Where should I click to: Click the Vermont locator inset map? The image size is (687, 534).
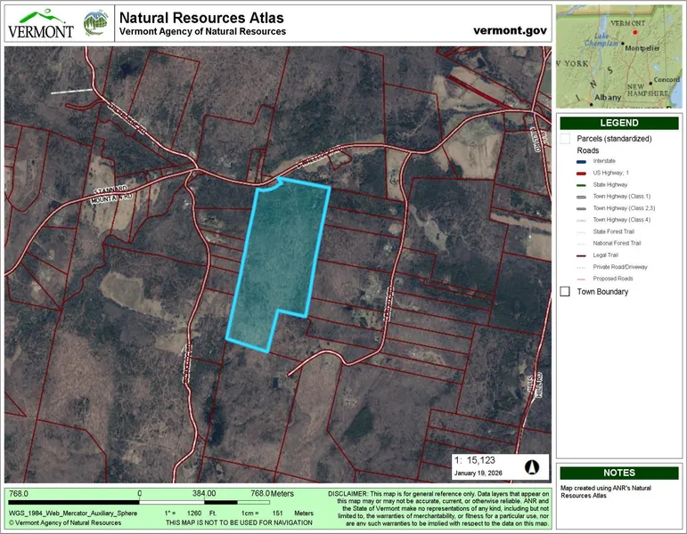[618, 55]
